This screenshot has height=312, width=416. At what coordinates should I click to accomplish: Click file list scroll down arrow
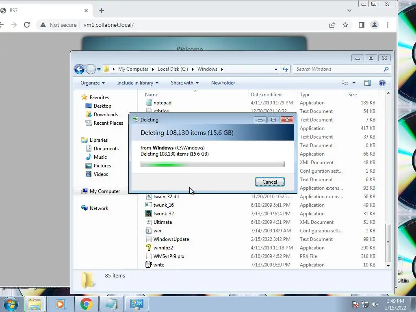[x=388, y=266]
